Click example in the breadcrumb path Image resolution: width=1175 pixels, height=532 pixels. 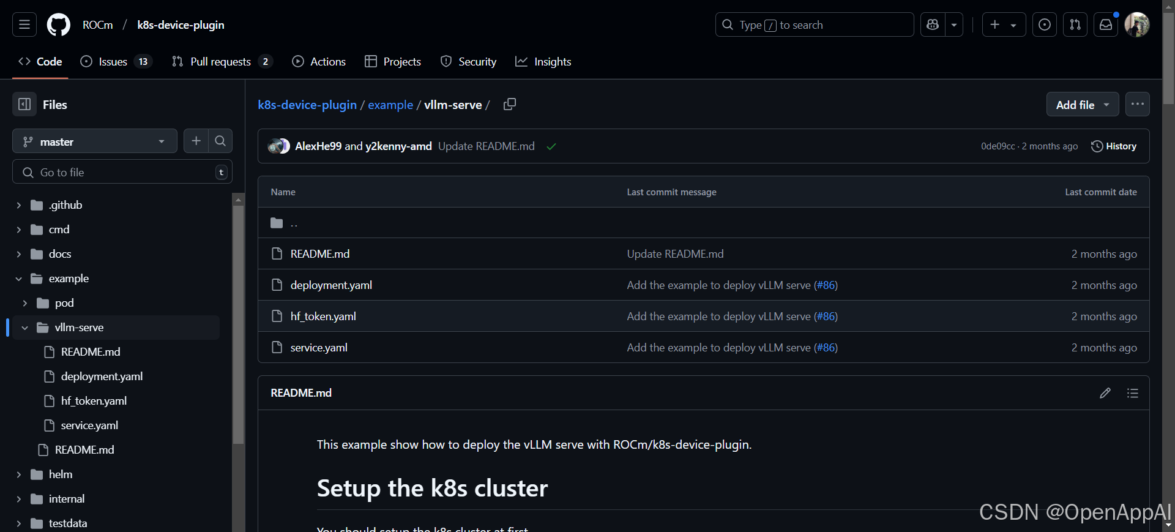pos(390,105)
